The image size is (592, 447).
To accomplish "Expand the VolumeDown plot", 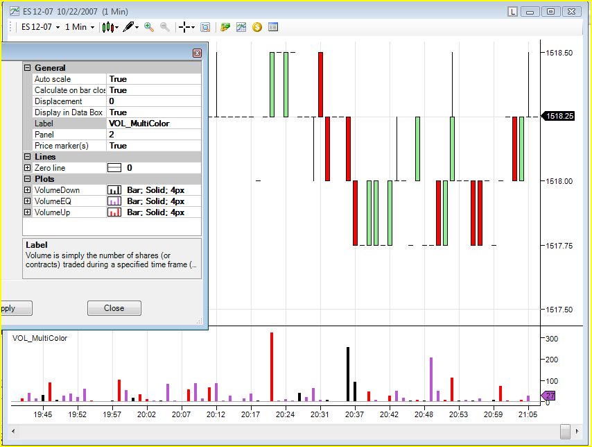I will (27, 190).
